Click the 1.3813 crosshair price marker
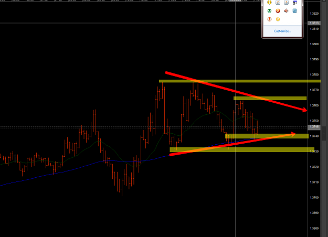The width and height of the screenshot is (328, 237). tap(314, 23)
